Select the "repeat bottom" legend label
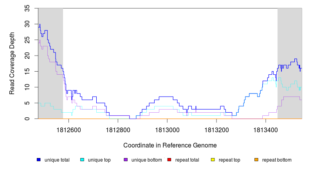This screenshot has height=169, width=310. pos(277,160)
